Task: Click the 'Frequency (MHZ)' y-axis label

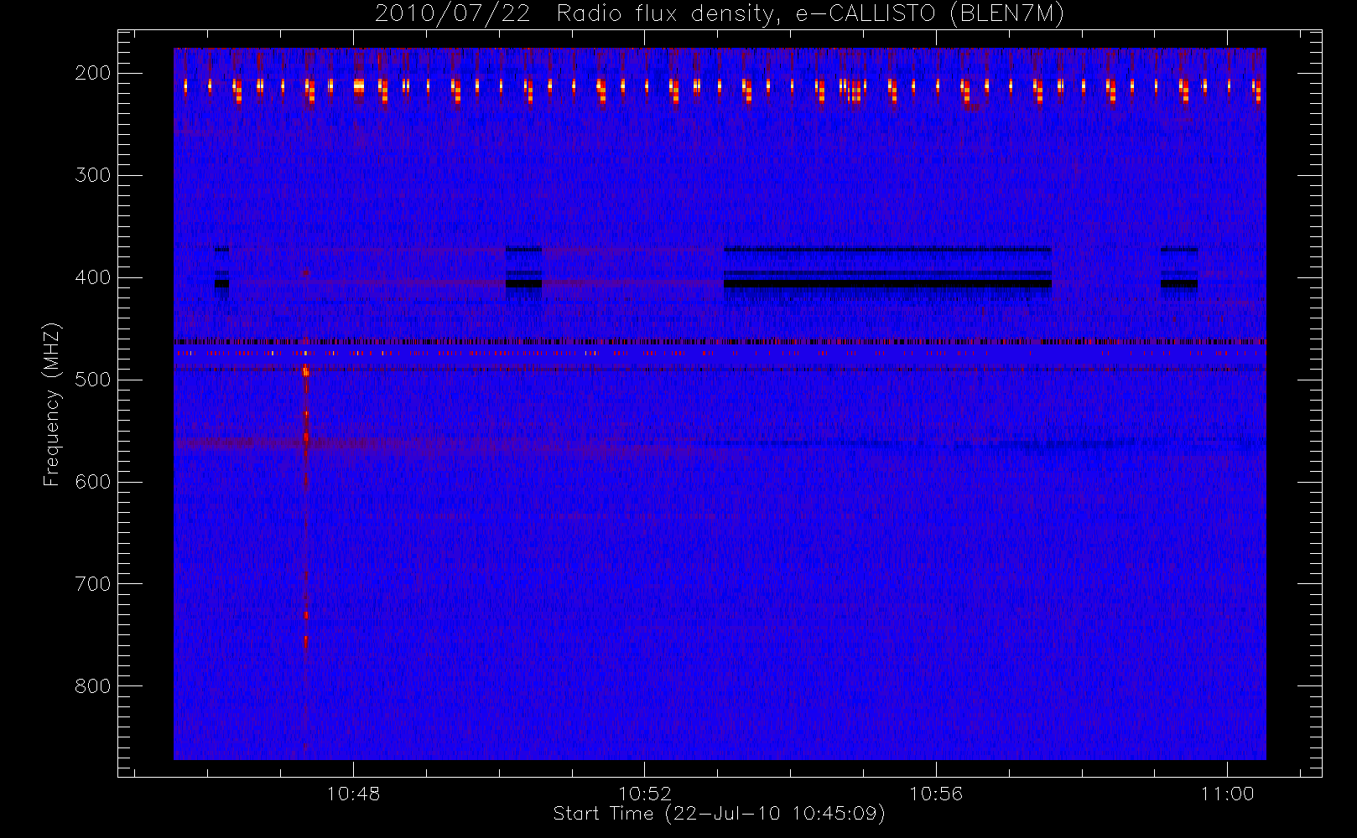Action: (52, 403)
